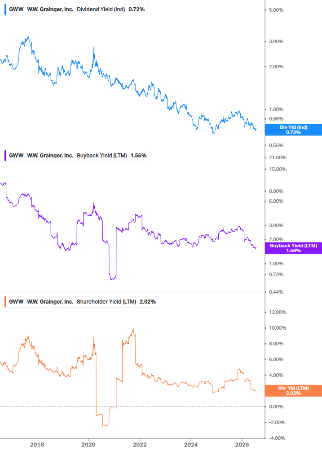Screen dimensions: 322x452
Task: Click the blue Div Yld (Ind) 0.72% value tag
Action: 293,130
